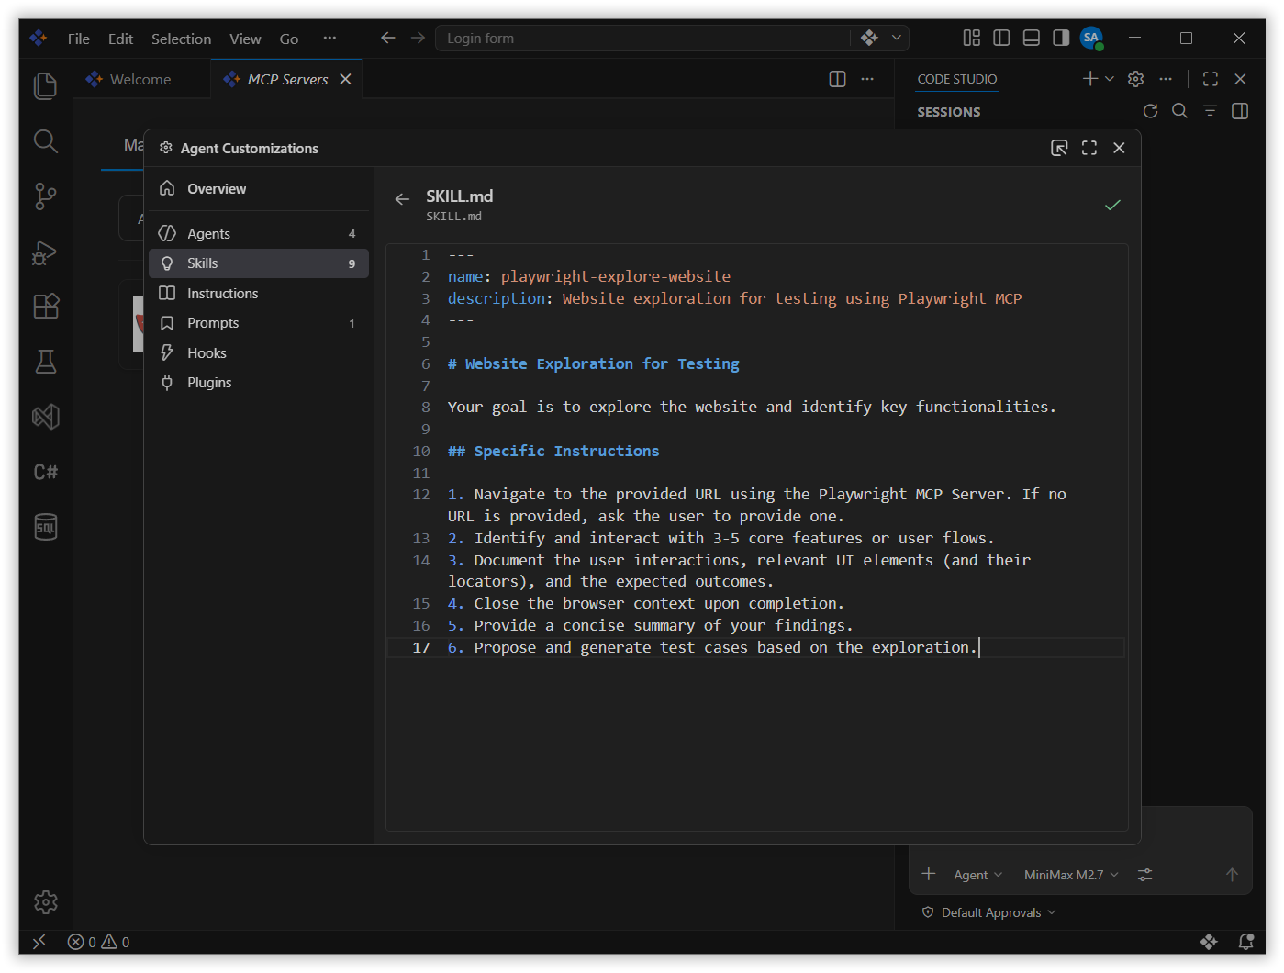Open the Default Approvals dropdown

coord(988,912)
